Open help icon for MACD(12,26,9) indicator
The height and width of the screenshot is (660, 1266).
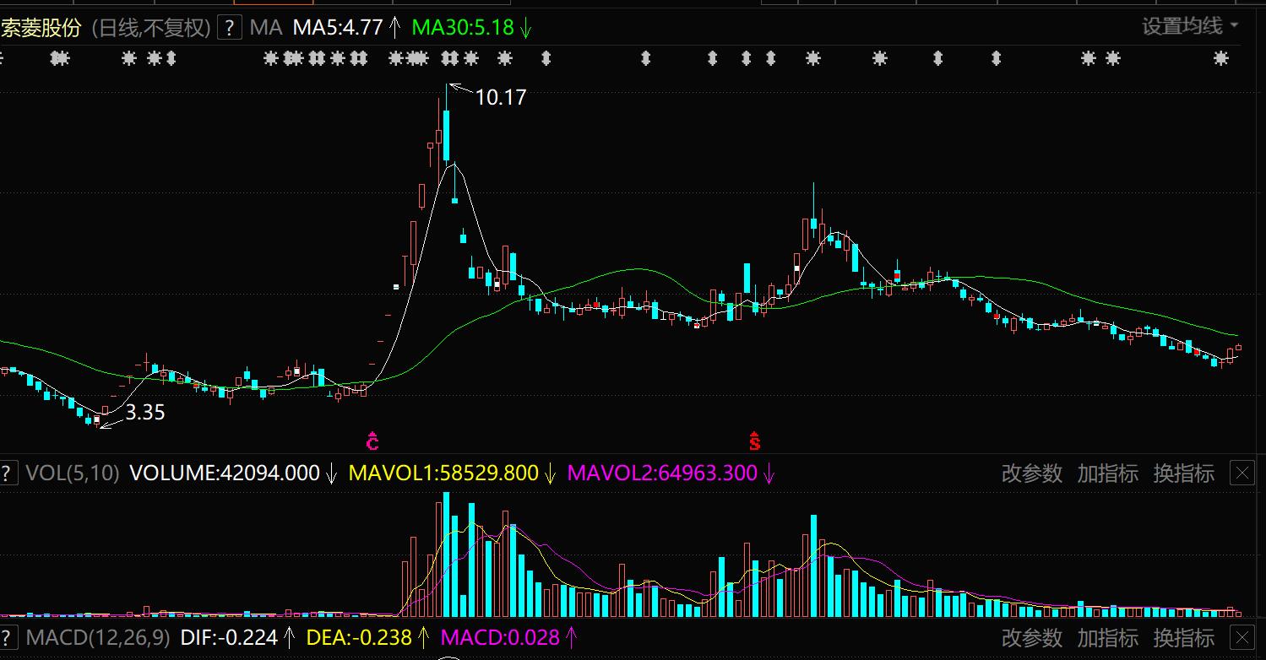pyautogui.click(x=8, y=636)
